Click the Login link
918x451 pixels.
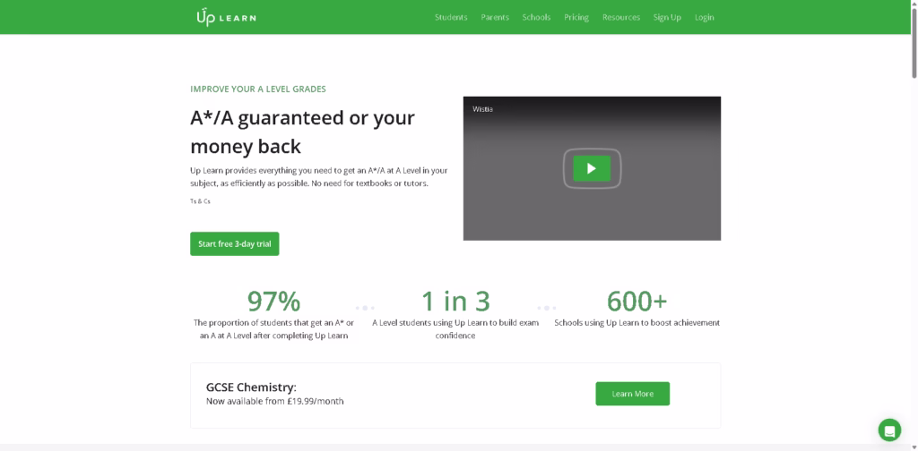[705, 17]
